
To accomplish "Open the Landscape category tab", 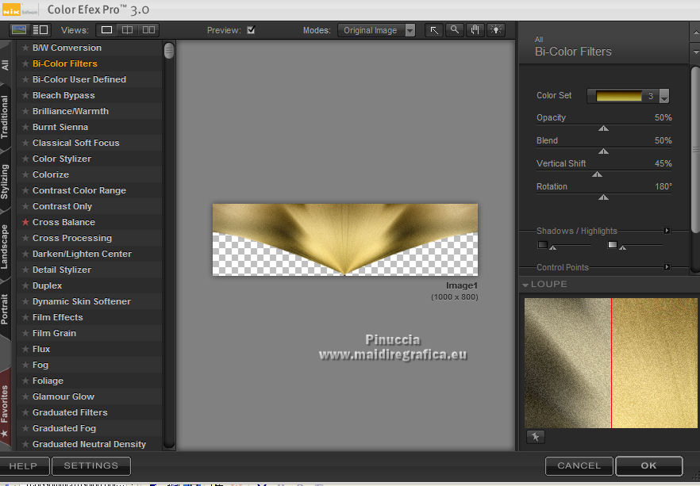I will [5, 247].
